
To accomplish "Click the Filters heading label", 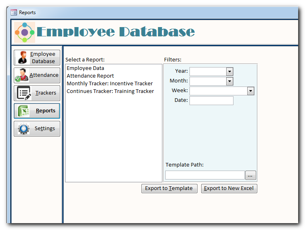I will pyautogui.click(x=172, y=59).
